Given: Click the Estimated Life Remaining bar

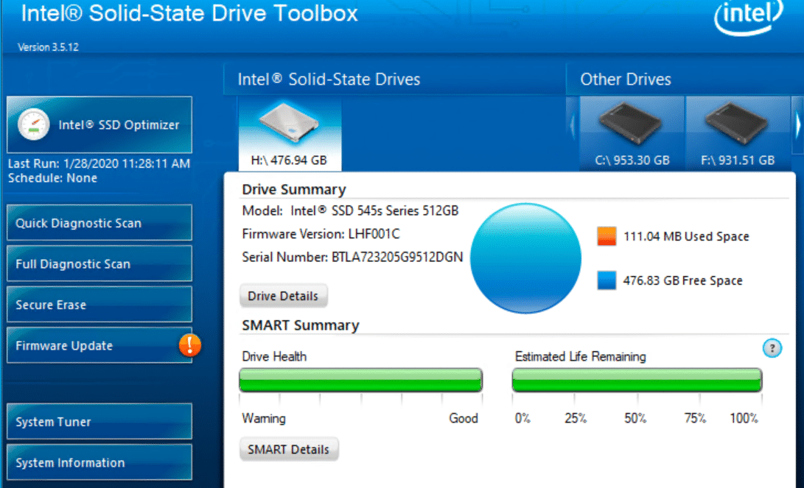Looking at the screenshot, I should (637, 380).
